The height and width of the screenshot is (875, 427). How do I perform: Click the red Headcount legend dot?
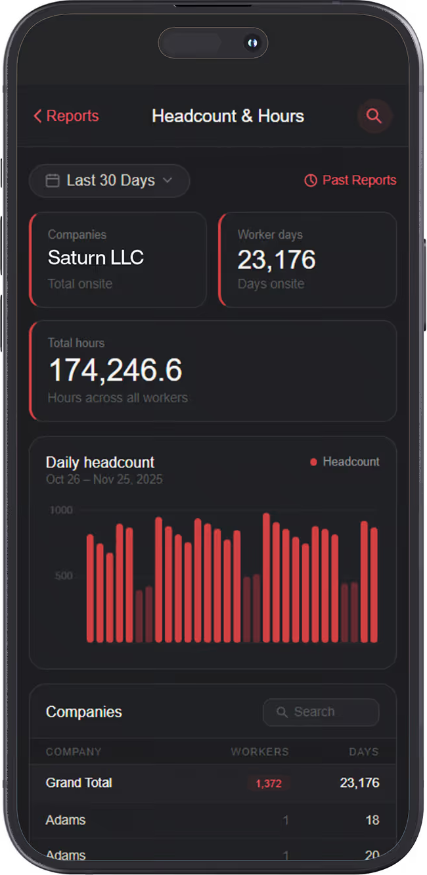[x=313, y=462]
